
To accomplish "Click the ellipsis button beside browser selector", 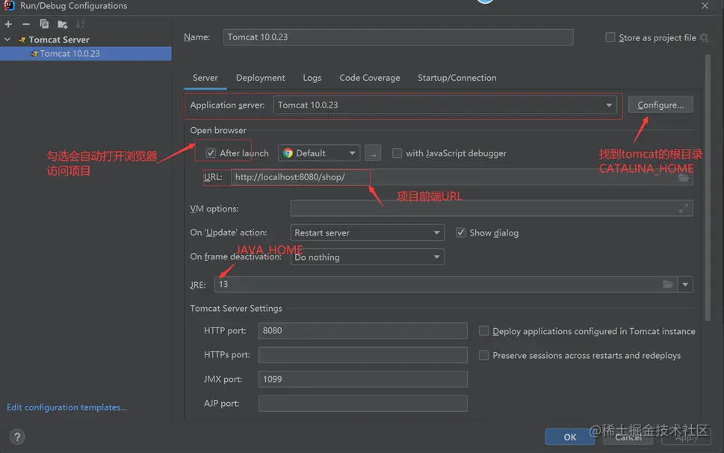I will [x=374, y=153].
